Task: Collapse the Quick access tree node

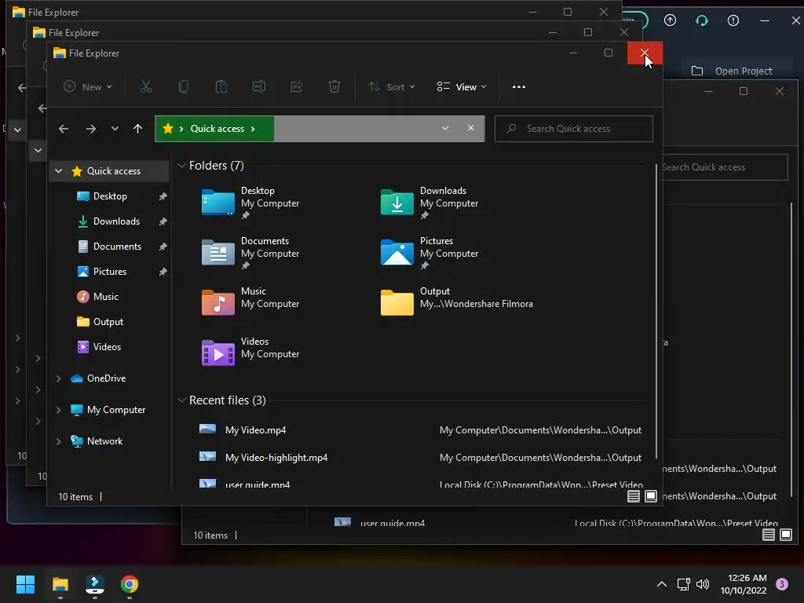Action: [x=58, y=170]
